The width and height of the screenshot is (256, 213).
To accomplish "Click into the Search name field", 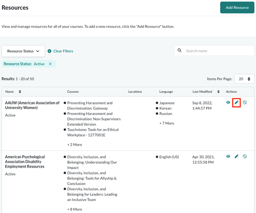I will click(218, 51).
